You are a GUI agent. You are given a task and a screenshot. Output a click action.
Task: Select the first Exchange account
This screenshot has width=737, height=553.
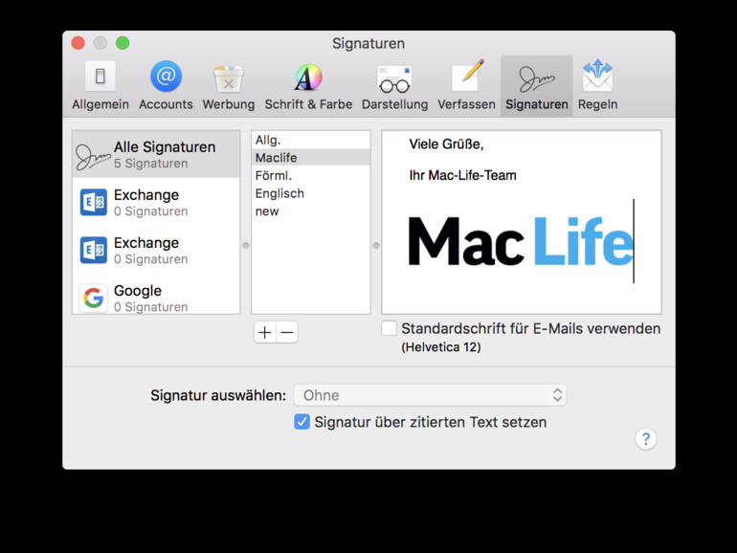click(x=156, y=202)
